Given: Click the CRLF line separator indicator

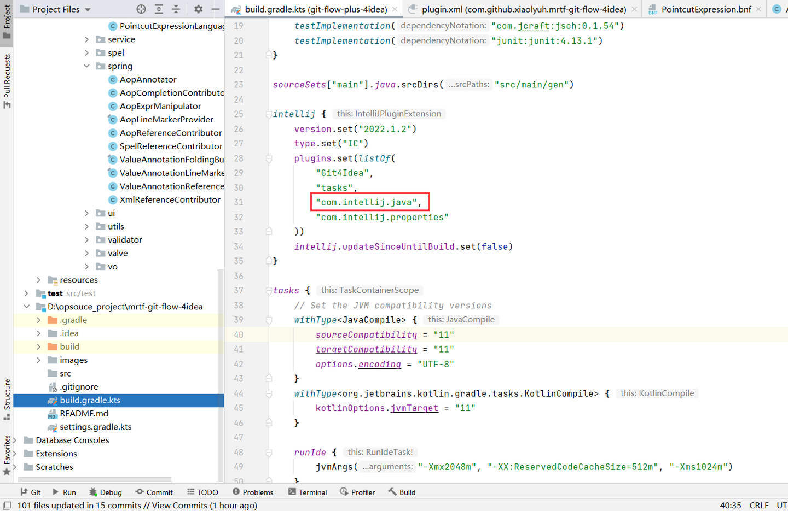Looking at the screenshot, I should click(x=759, y=506).
